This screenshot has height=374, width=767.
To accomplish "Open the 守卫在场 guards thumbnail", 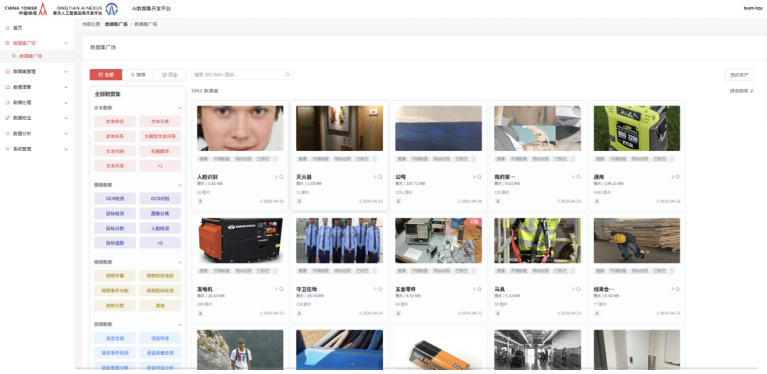I will pos(339,241).
